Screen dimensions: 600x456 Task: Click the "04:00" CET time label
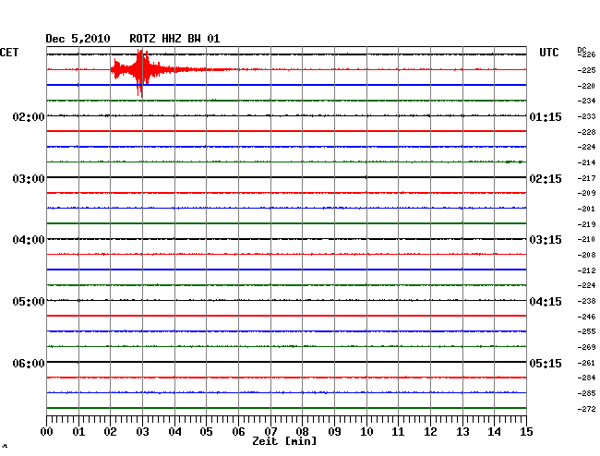pyautogui.click(x=29, y=240)
